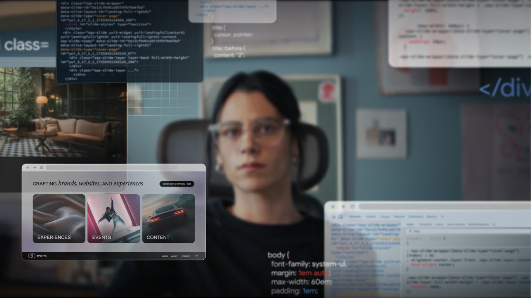
Task: Open the WORK menu item on Spectra site
Action: click(165, 256)
